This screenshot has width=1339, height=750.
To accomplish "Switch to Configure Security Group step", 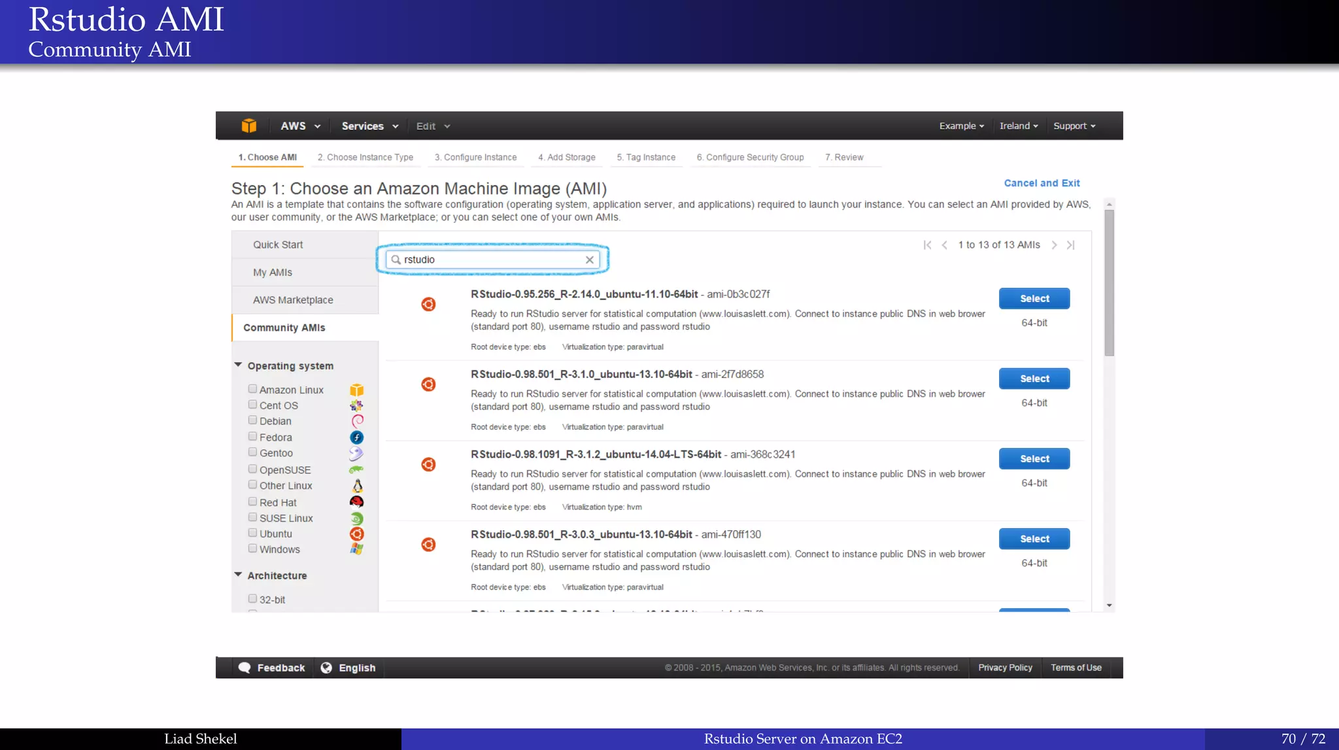I will point(750,158).
